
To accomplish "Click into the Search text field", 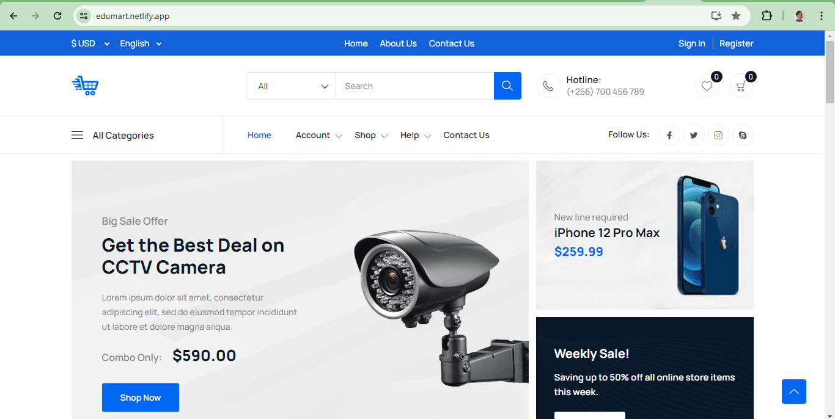I will [414, 86].
